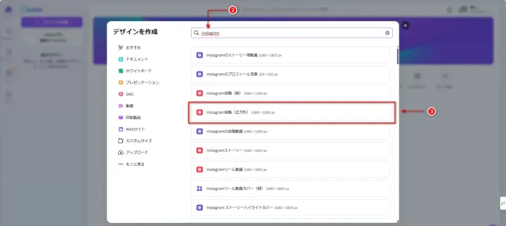The image size is (506, 226).
Task: Choose the Instagramリール動画カバー（縦）icon
Action: 200,189
